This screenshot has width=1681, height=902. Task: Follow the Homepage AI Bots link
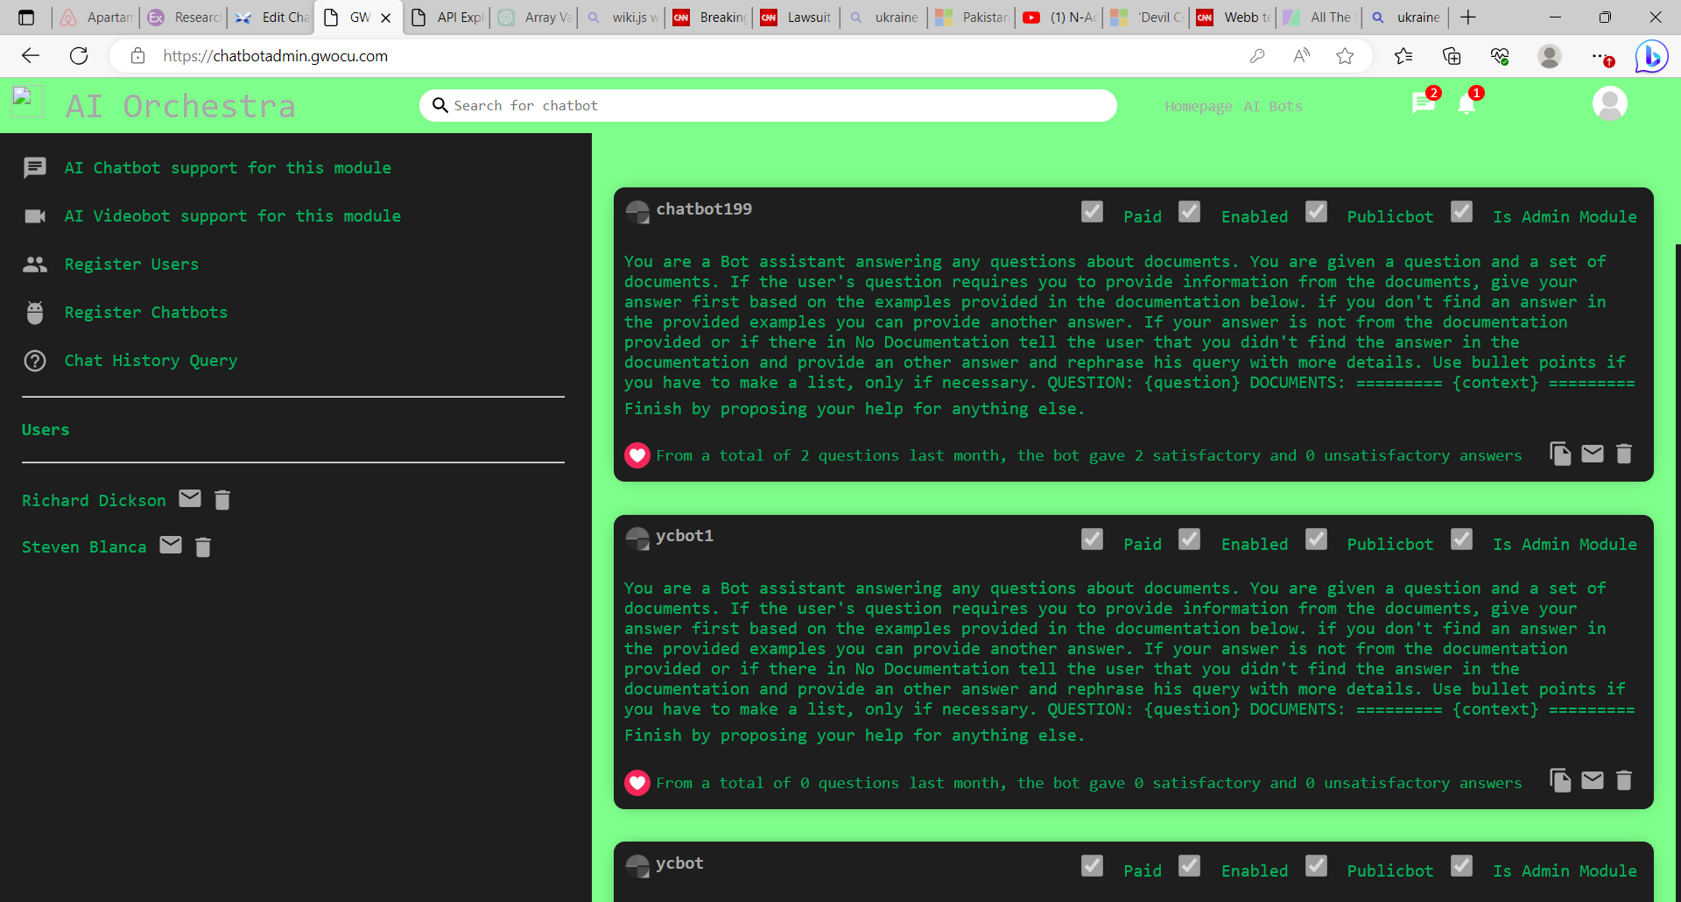[1233, 106]
